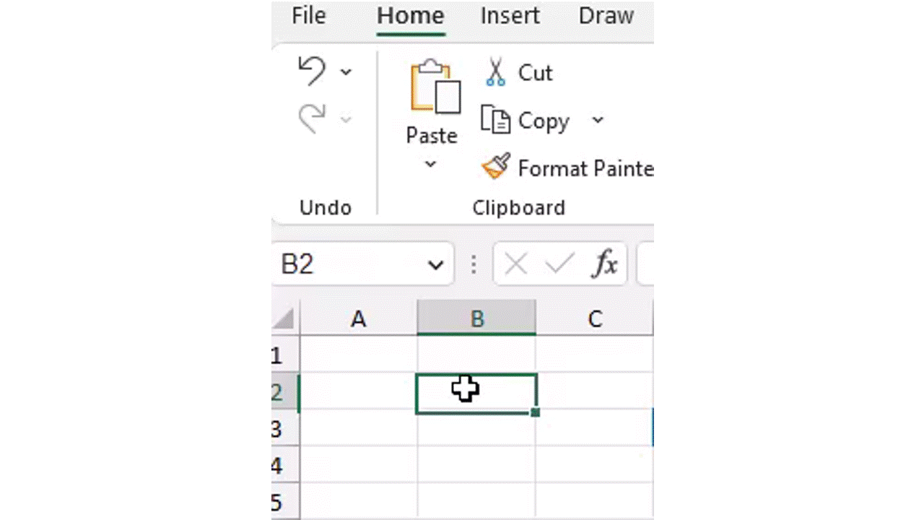Click the Copy icon

pos(496,120)
